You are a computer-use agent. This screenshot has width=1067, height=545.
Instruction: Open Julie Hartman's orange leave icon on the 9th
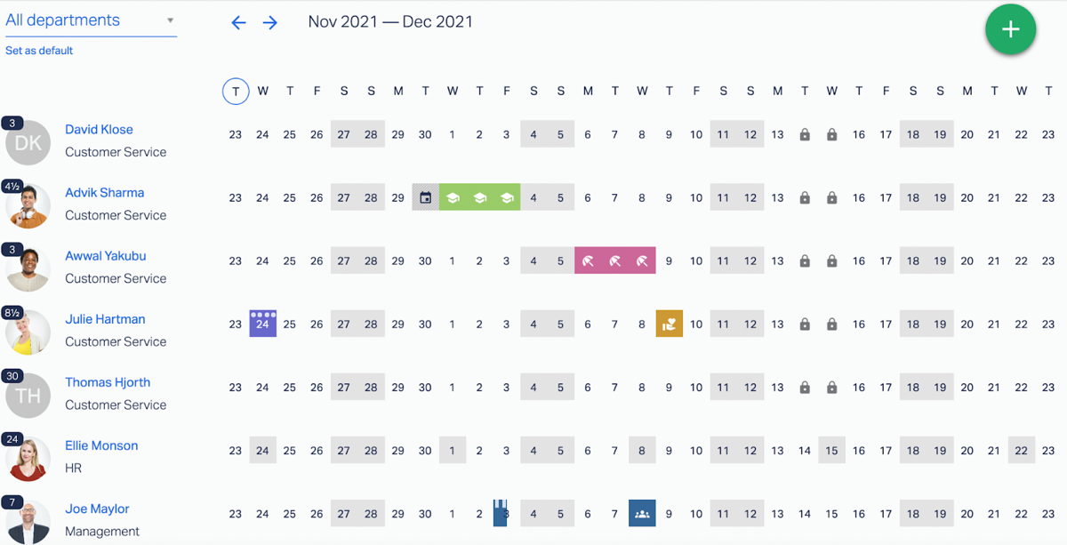tap(669, 324)
